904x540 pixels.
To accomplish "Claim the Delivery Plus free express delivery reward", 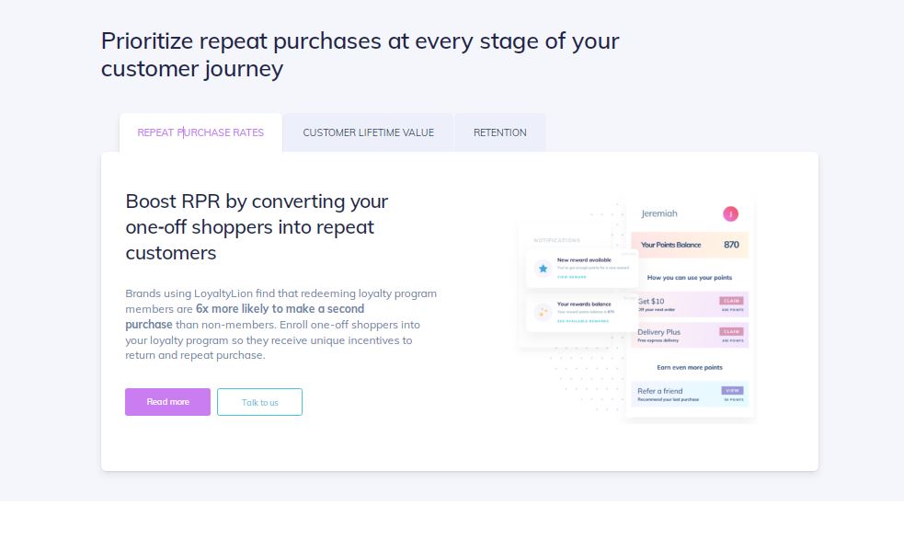I will click(730, 333).
